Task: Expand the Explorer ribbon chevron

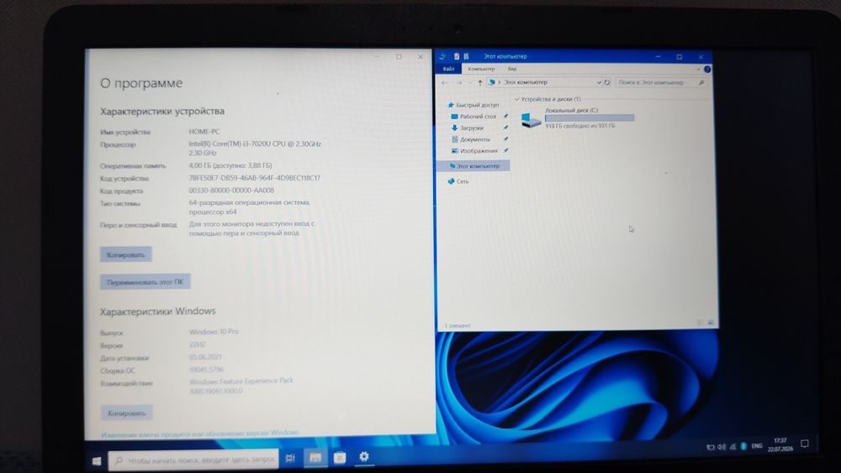Action: pyautogui.click(x=698, y=69)
